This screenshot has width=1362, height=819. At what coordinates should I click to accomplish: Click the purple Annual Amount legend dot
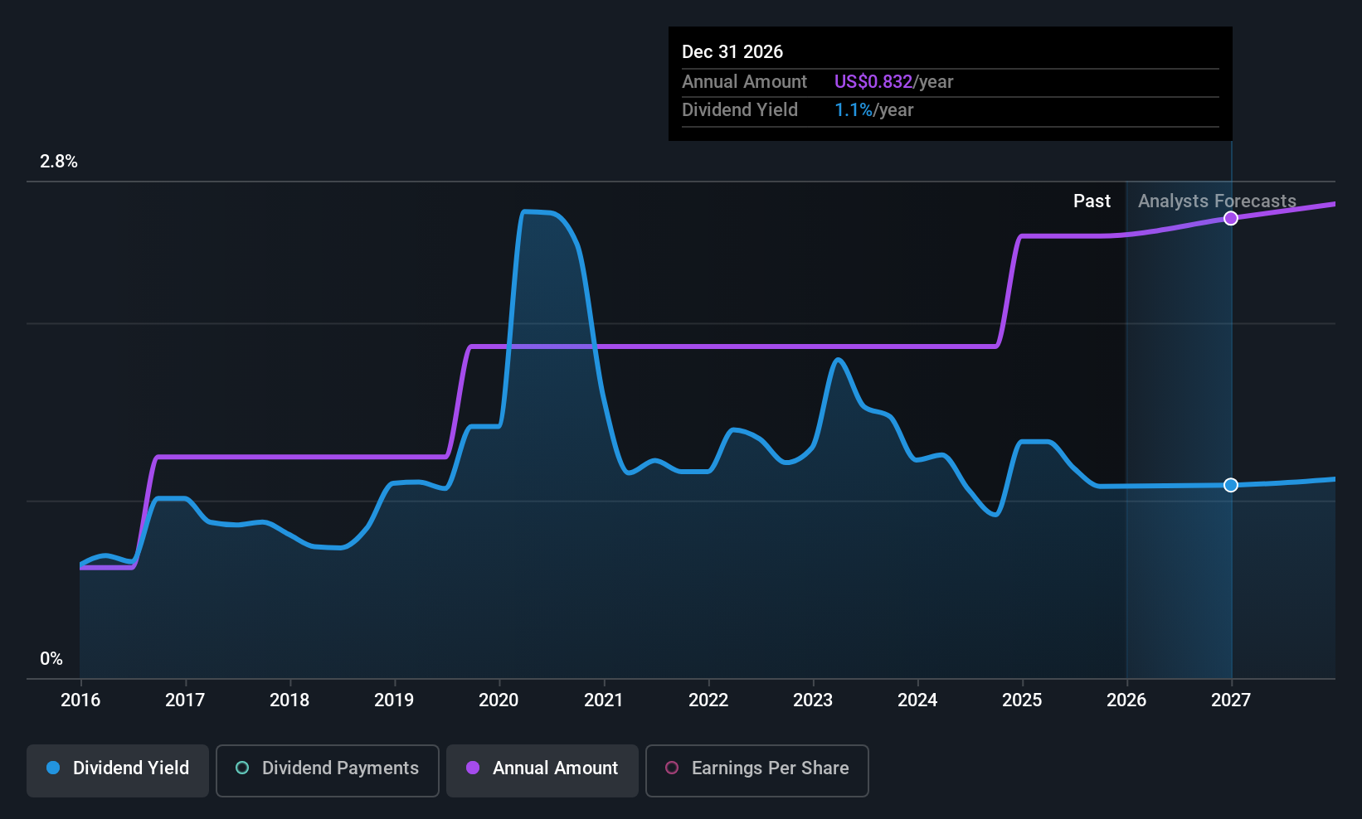pyautogui.click(x=473, y=768)
